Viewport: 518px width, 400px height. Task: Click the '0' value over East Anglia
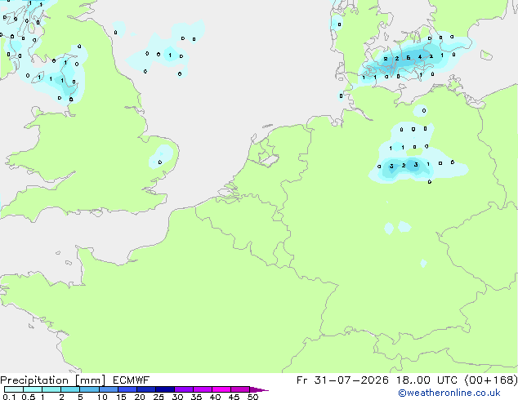(x=160, y=162)
